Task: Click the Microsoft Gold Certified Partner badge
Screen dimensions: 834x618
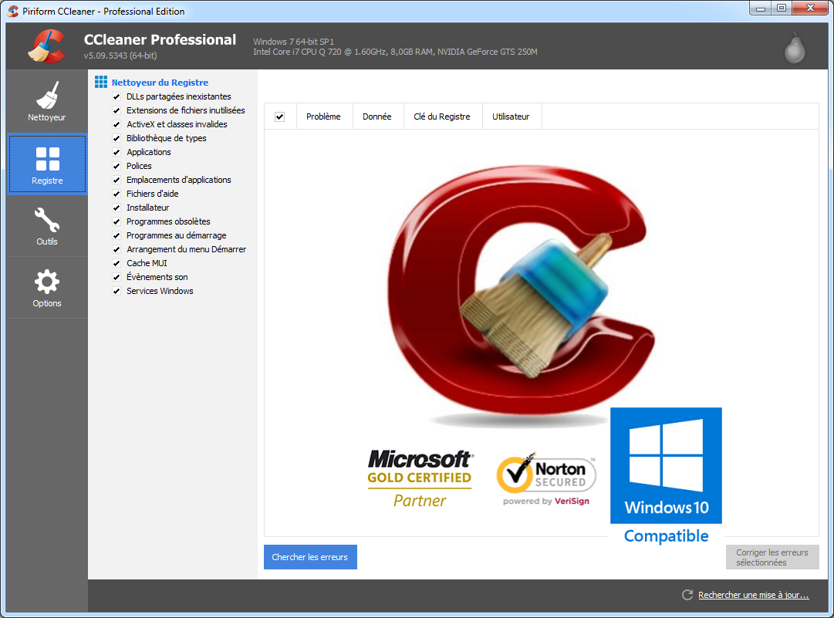Action: tap(420, 478)
